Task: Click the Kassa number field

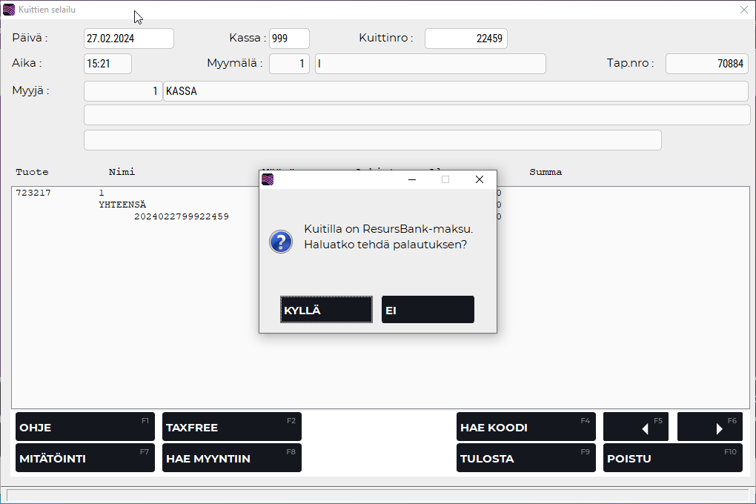Action: point(289,39)
